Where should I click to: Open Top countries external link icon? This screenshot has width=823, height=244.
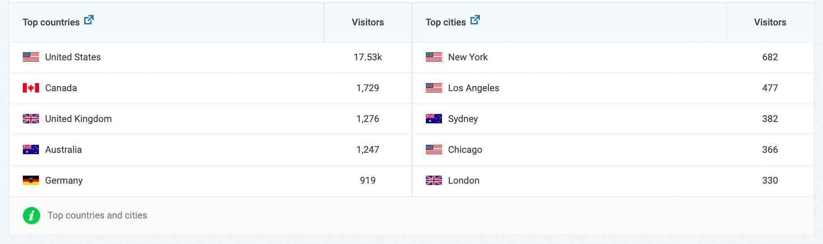coord(89,20)
